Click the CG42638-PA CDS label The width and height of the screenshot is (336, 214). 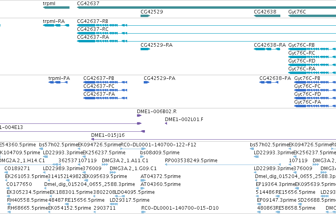pos(275,78)
